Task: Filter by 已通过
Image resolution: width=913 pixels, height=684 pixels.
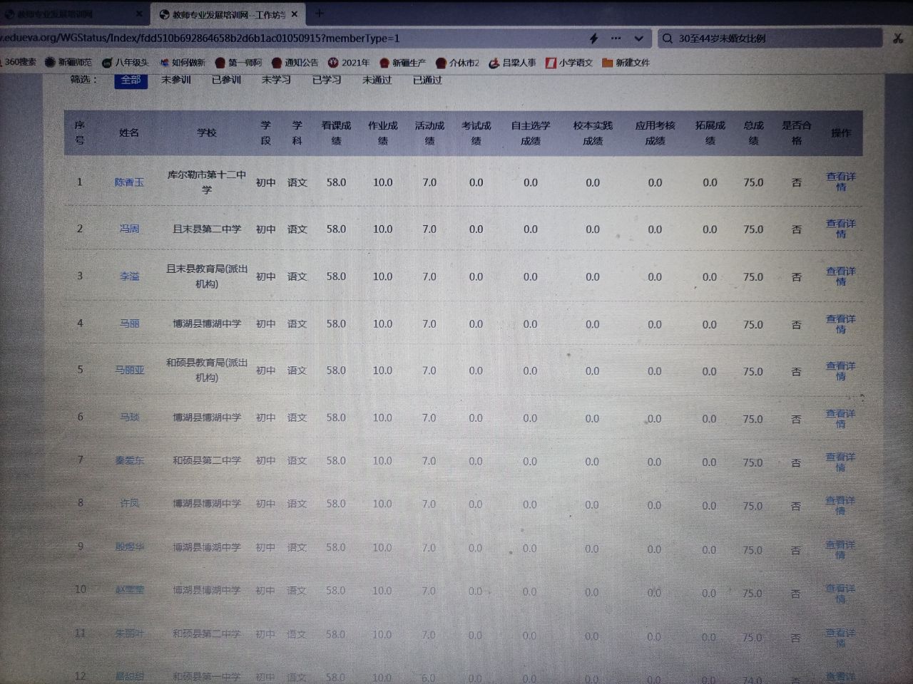Action: tap(427, 80)
